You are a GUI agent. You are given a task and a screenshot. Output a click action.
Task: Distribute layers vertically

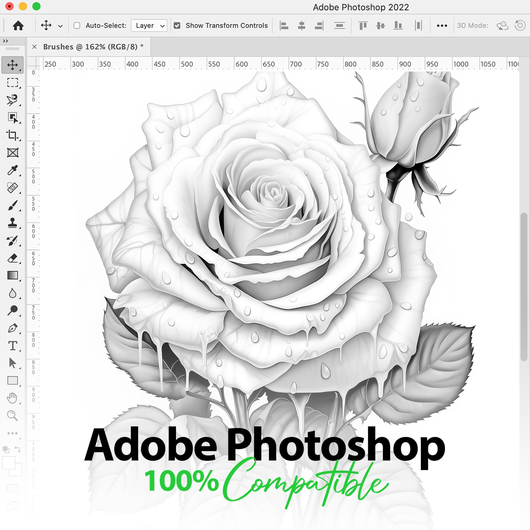click(x=339, y=26)
